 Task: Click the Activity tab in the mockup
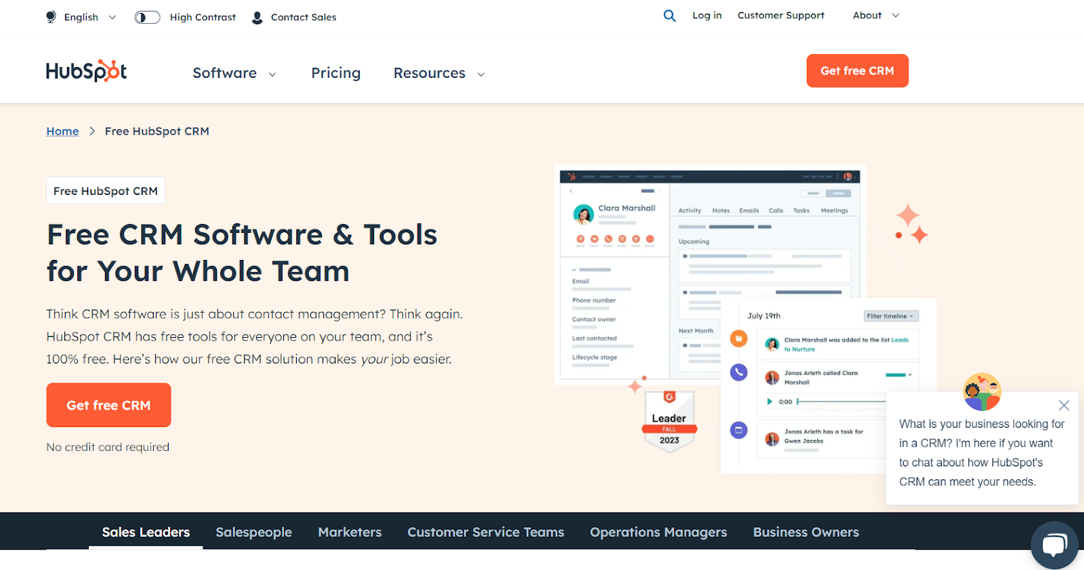coord(690,211)
